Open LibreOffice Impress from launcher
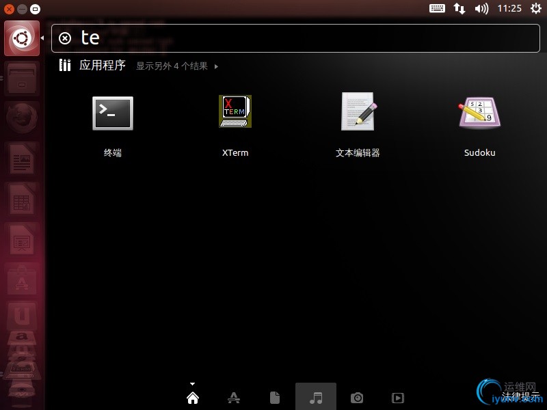This screenshot has height=410, width=547. 22,240
